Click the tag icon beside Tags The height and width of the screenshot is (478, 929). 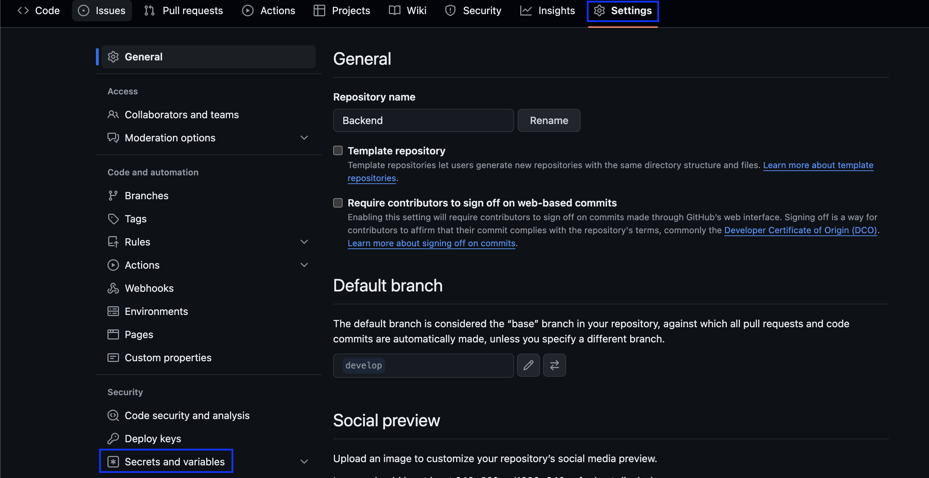[x=113, y=219]
